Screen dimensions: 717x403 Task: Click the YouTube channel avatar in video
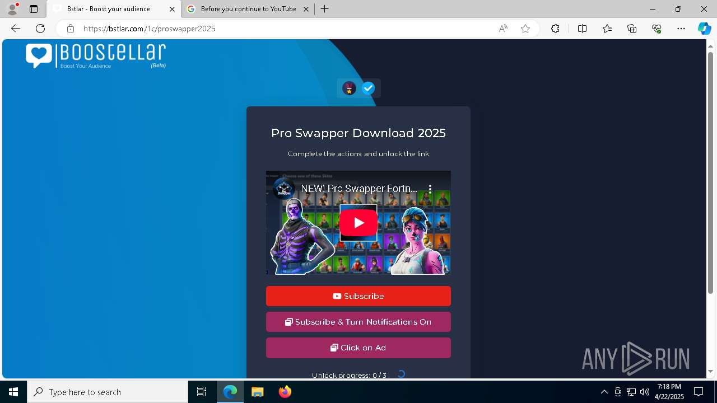284,189
